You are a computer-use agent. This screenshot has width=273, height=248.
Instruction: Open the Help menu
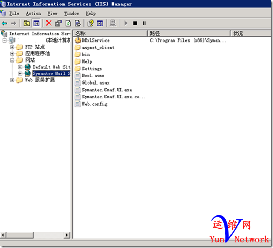pyautogui.click(x=91, y=13)
